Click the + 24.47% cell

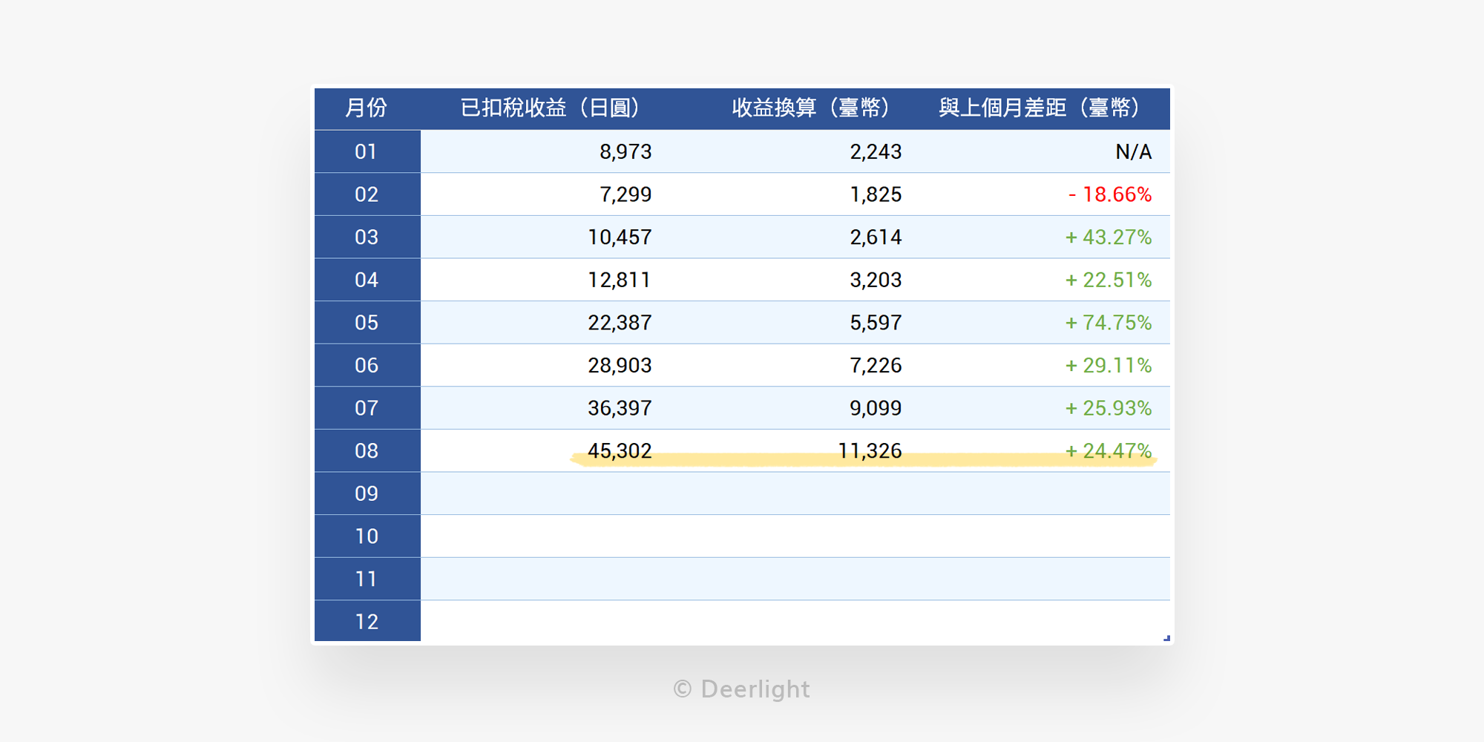[x=1109, y=451]
